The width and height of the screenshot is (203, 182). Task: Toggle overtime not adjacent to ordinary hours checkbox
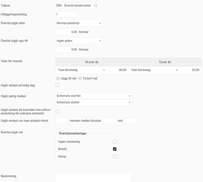coord(57,111)
